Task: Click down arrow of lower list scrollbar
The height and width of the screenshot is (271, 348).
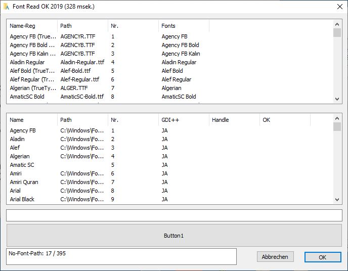Action: coord(337,200)
